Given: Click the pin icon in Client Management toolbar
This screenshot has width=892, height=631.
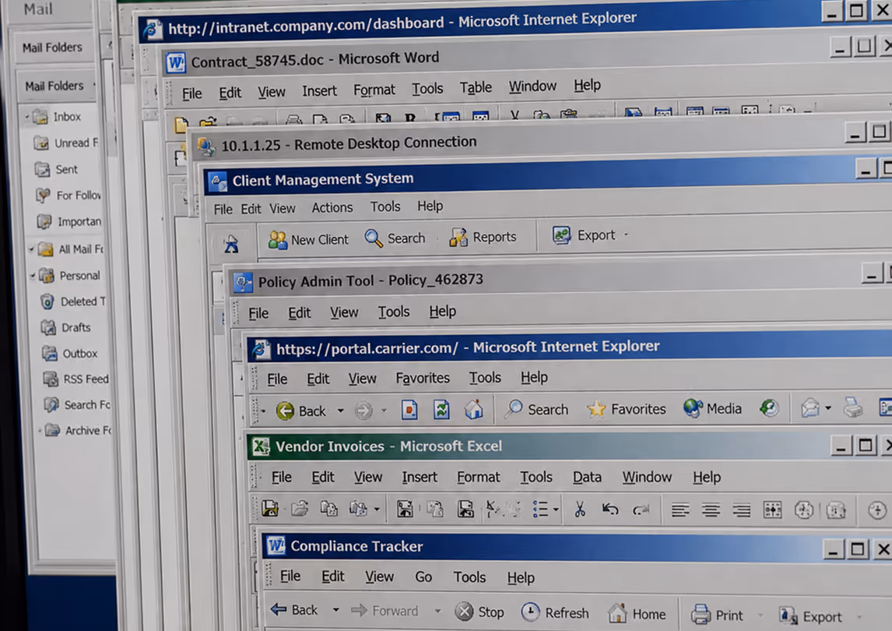Looking at the screenshot, I should coord(231,245).
